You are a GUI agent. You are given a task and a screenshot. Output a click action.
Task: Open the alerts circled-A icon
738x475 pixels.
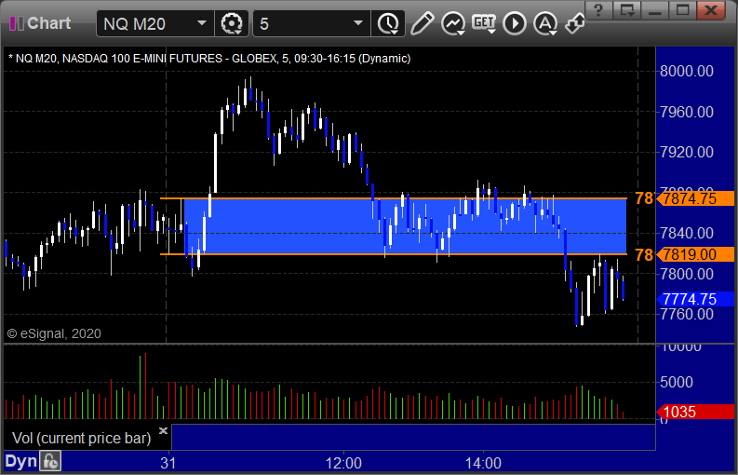[545, 23]
